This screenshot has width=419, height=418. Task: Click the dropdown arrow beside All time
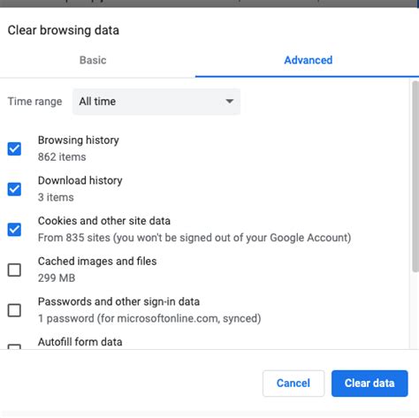pyautogui.click(x=230, y=102)
